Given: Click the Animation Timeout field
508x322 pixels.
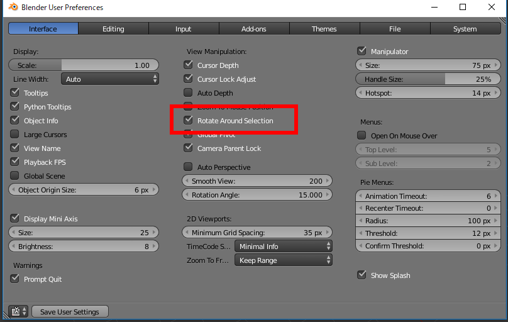Looking at the screenshot, I should pos(428,196).
